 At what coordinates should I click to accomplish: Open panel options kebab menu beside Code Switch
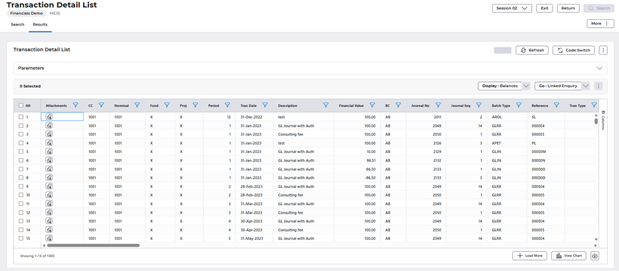pos(603,50)
